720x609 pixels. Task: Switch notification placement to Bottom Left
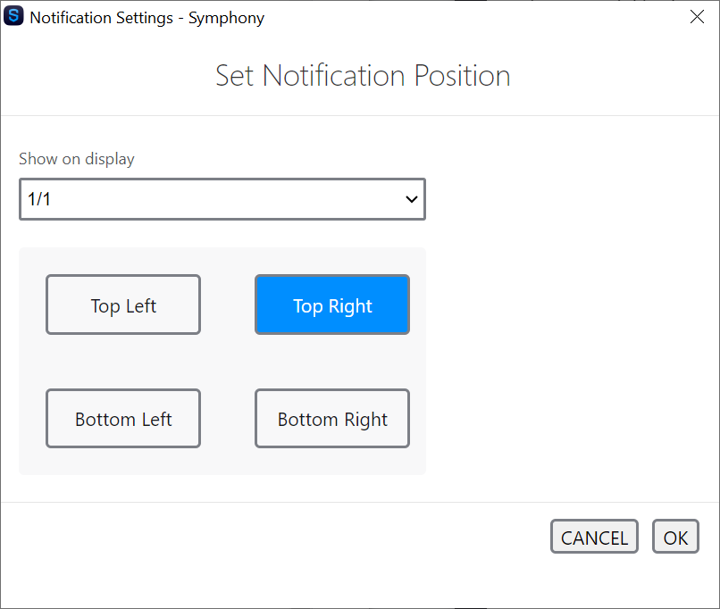(122, 418)
